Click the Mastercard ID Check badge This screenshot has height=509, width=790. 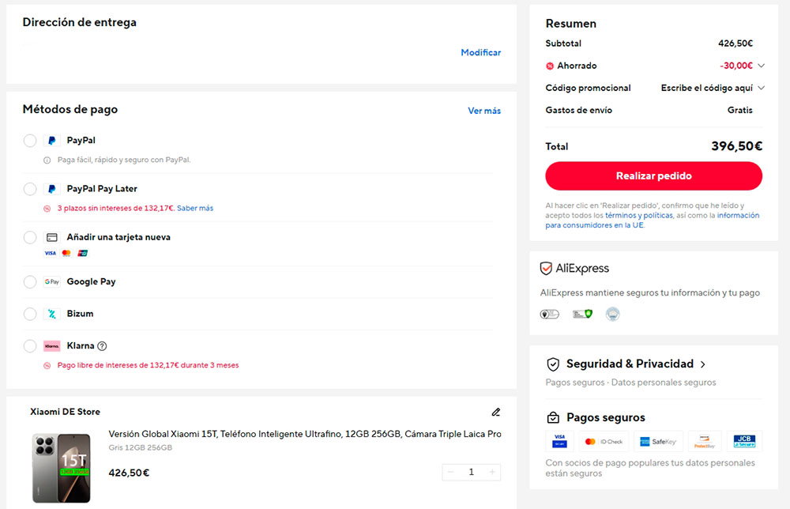click(604, 442)
